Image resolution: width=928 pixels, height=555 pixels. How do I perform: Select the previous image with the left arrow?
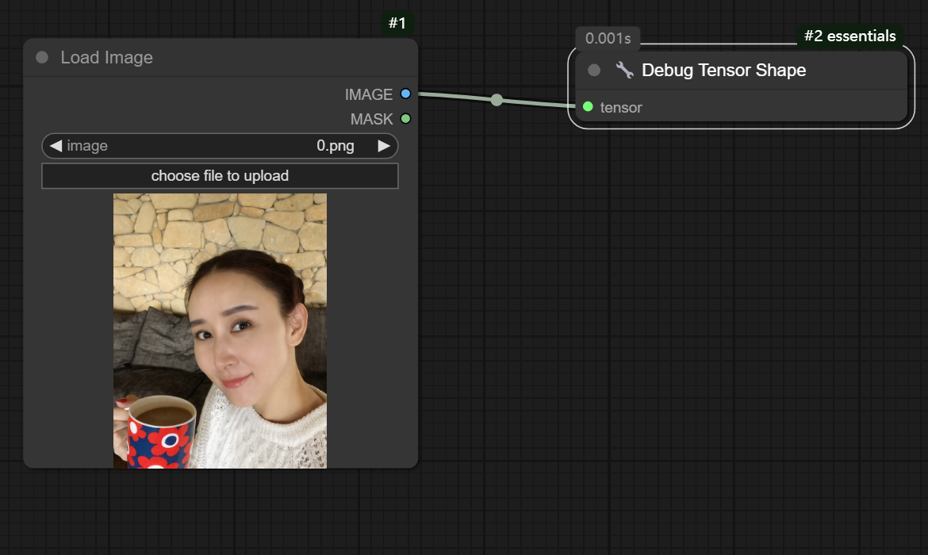point(56,146)
